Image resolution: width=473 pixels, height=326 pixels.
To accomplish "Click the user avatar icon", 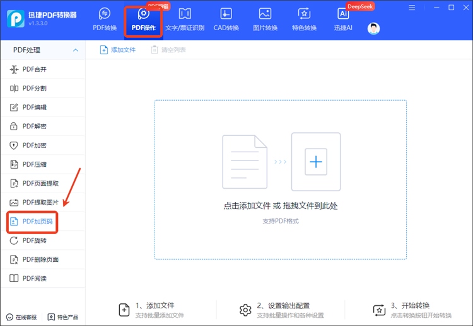I will coord(373,28).
